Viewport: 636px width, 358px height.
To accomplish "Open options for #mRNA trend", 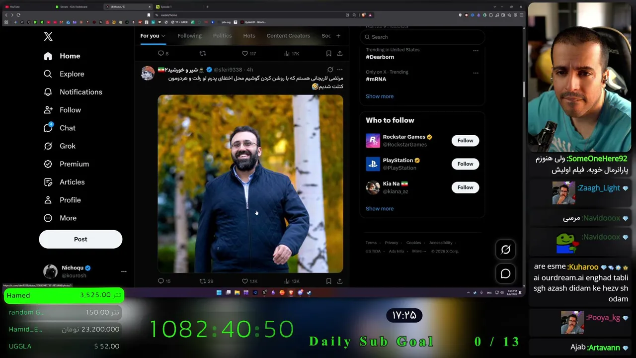I will click(476, 73).
